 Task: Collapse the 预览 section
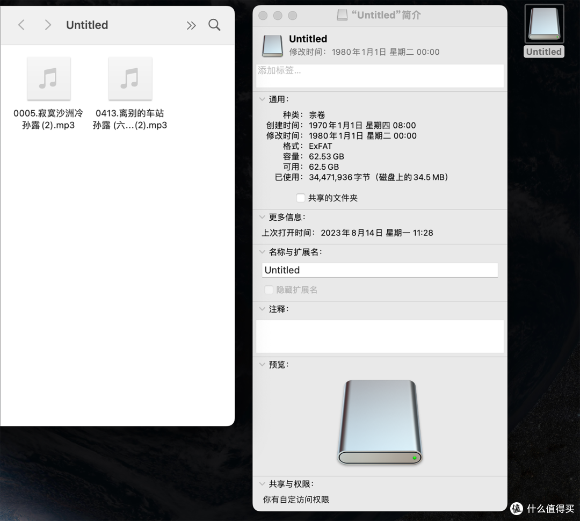262,365
